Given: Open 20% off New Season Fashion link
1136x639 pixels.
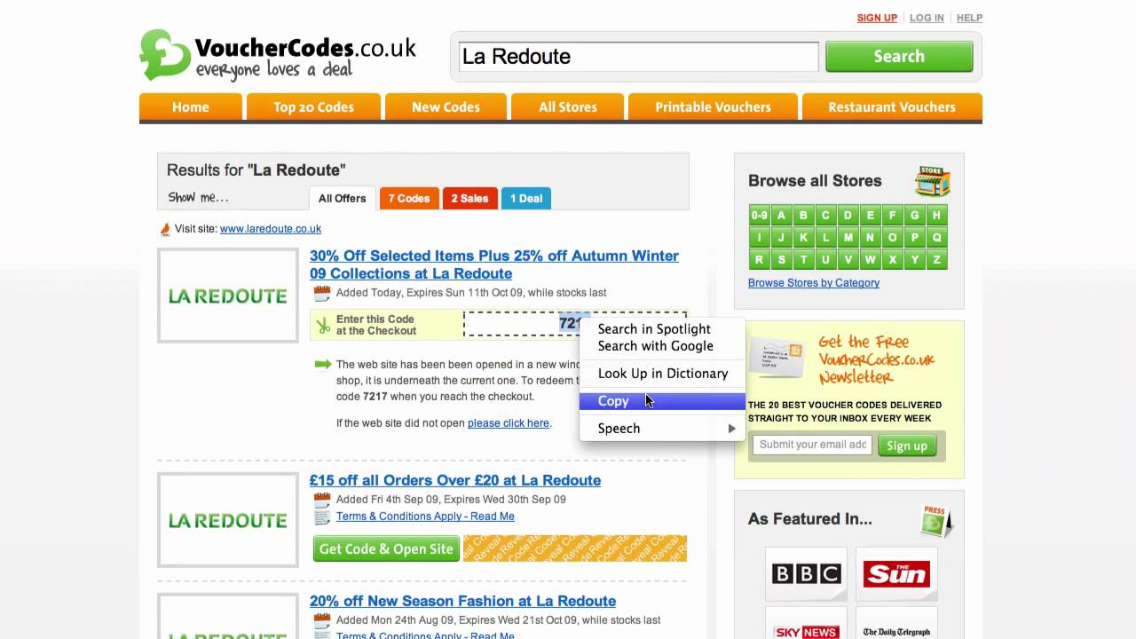Looking at the screenshot, I should (462, 601).
